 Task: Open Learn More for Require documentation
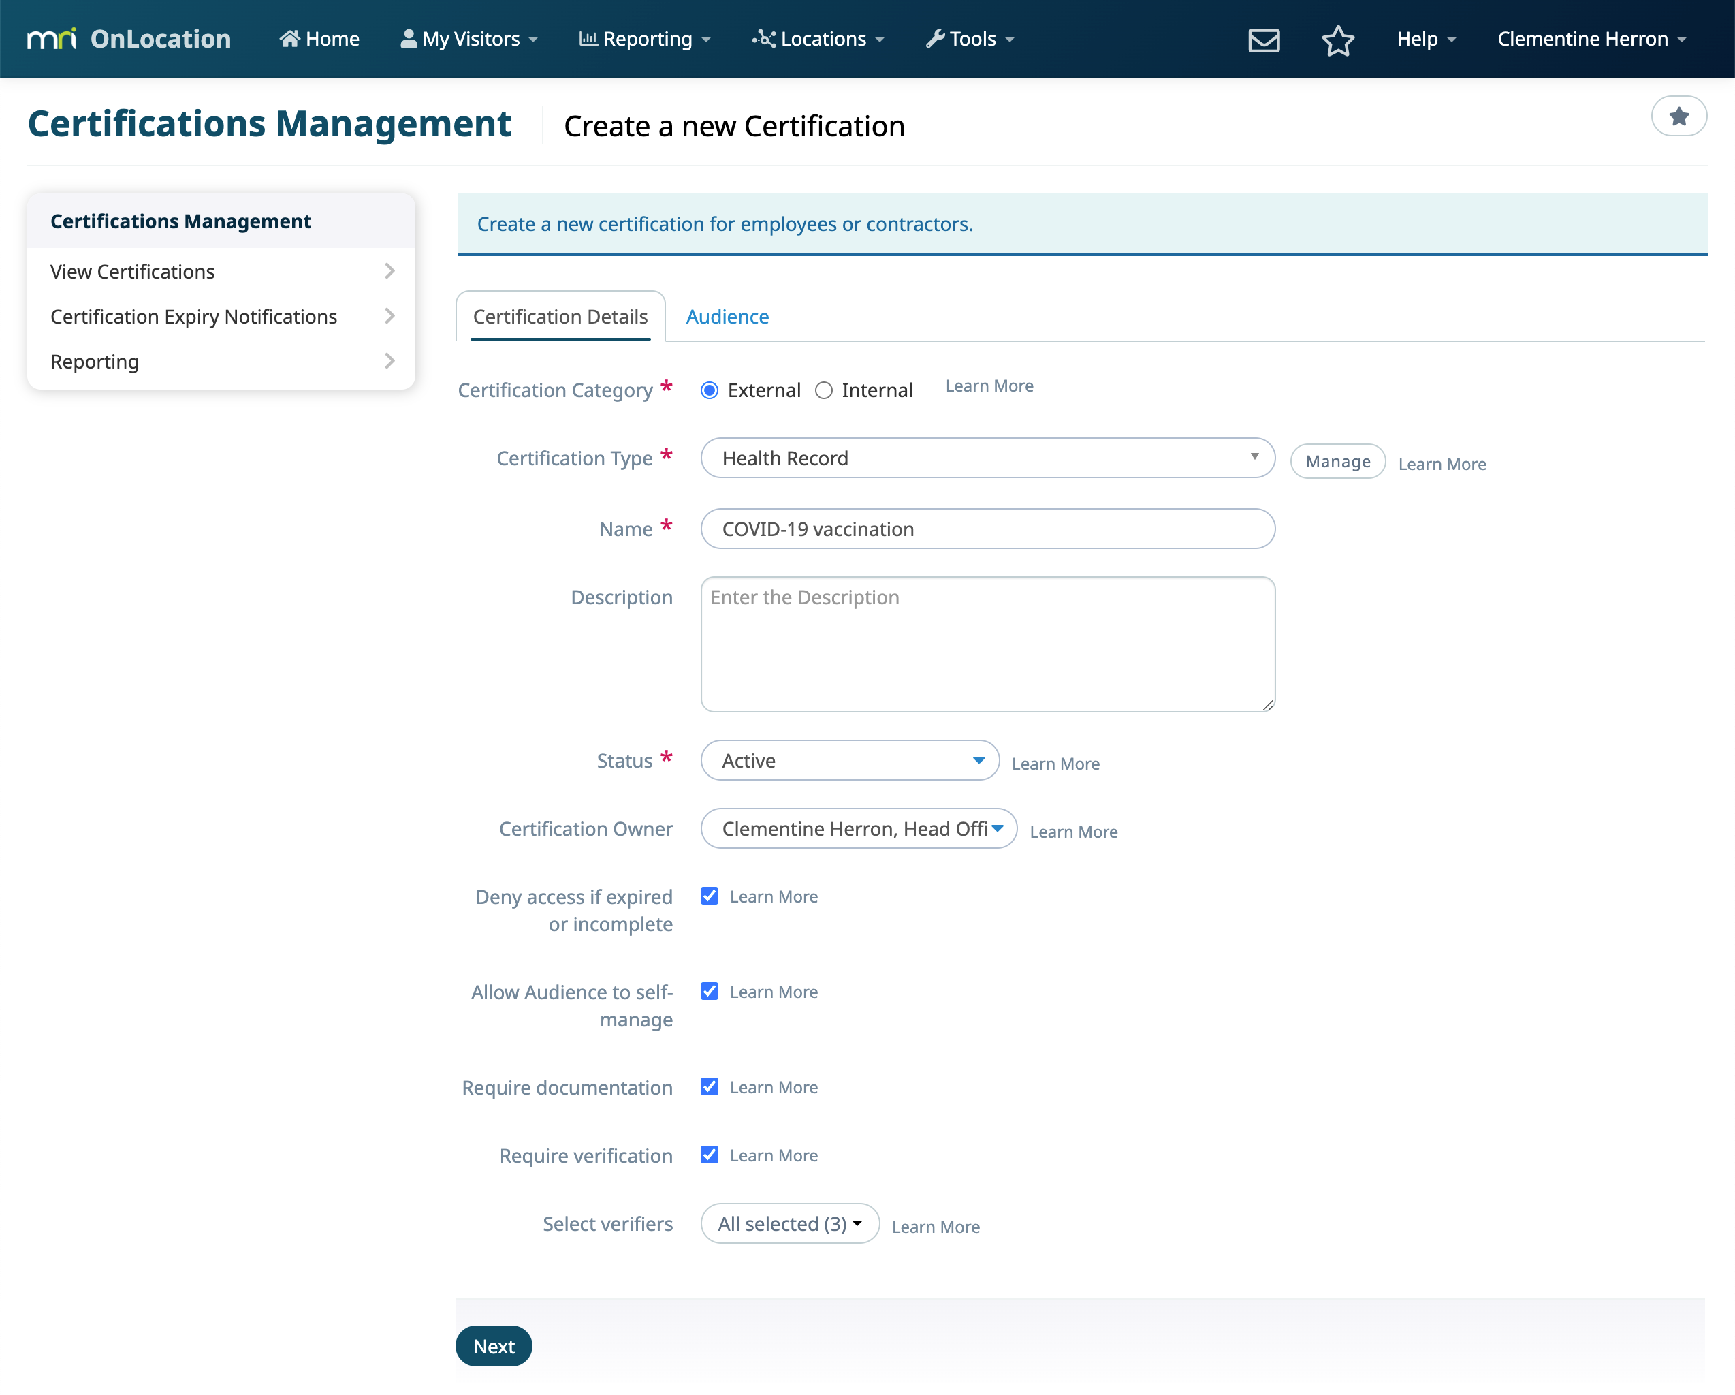[774, 1088]
